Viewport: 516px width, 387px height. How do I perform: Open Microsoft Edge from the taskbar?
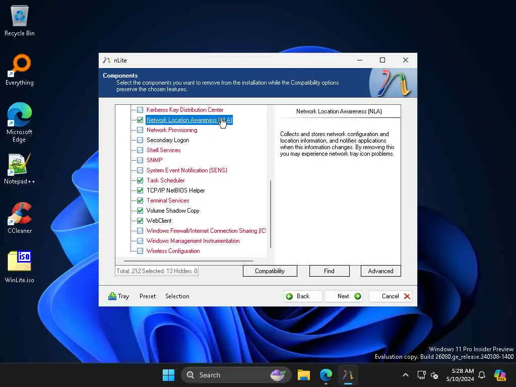(326, 375)
